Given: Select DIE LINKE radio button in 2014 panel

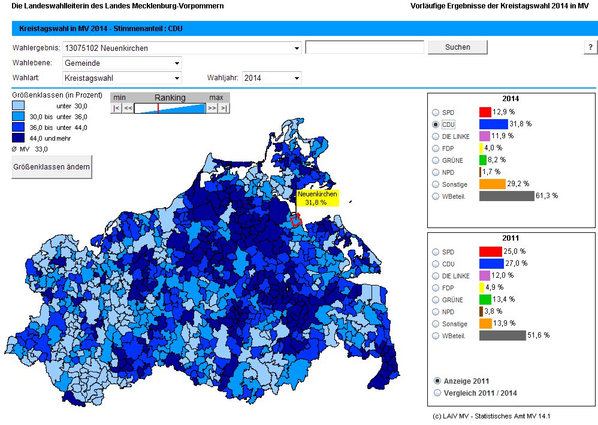Looking at the screenshot, I should [436, 136].
